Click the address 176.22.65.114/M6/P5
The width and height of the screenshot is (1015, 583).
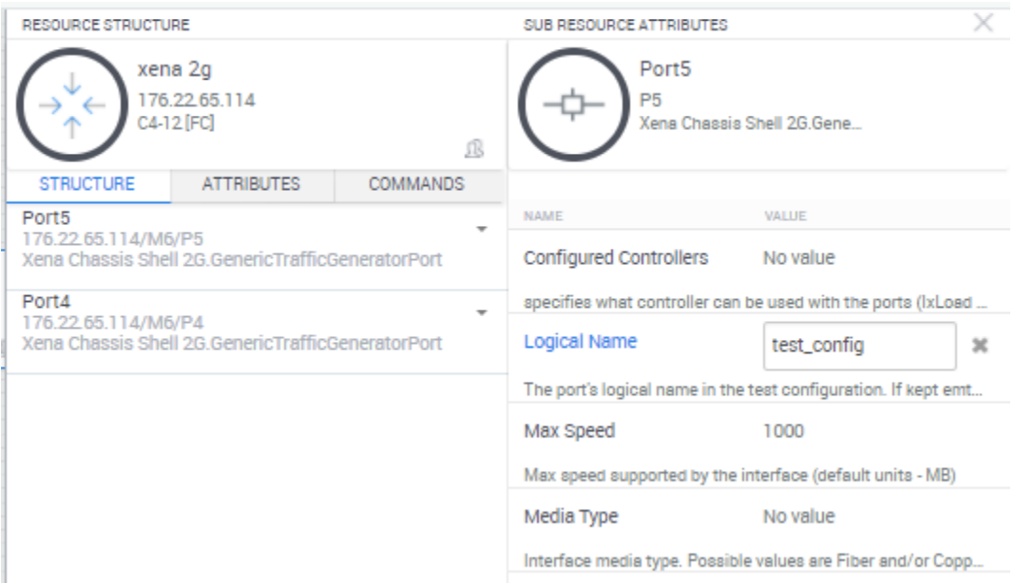point(113,238)
